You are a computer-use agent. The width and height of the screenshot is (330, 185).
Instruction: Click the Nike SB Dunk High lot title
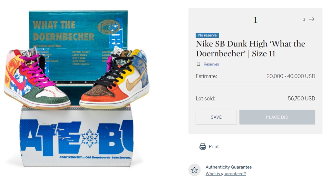(x=250, y=49)
